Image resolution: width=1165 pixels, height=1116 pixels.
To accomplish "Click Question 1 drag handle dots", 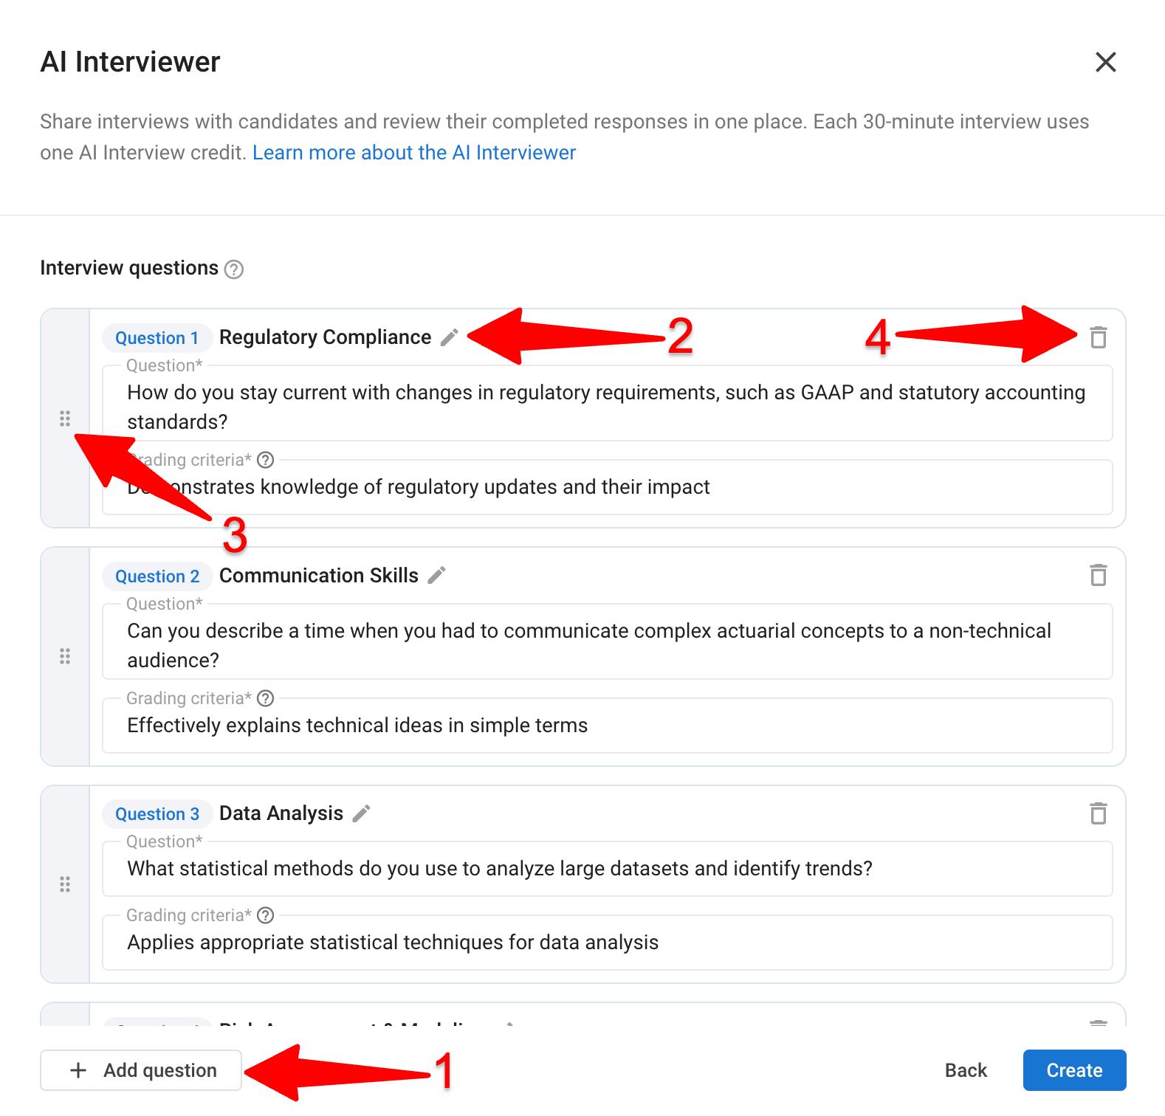I will tap(65, 418).
